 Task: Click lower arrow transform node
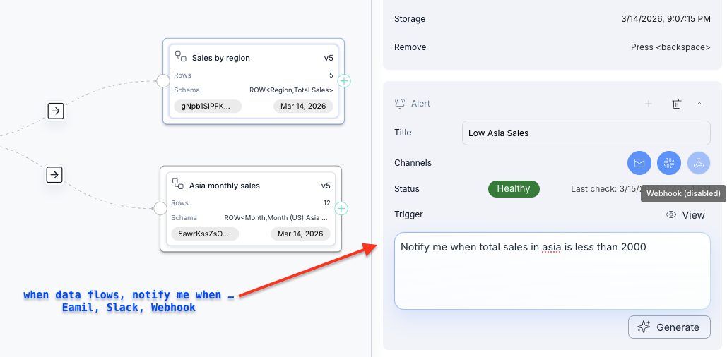[x=55, y=174]
